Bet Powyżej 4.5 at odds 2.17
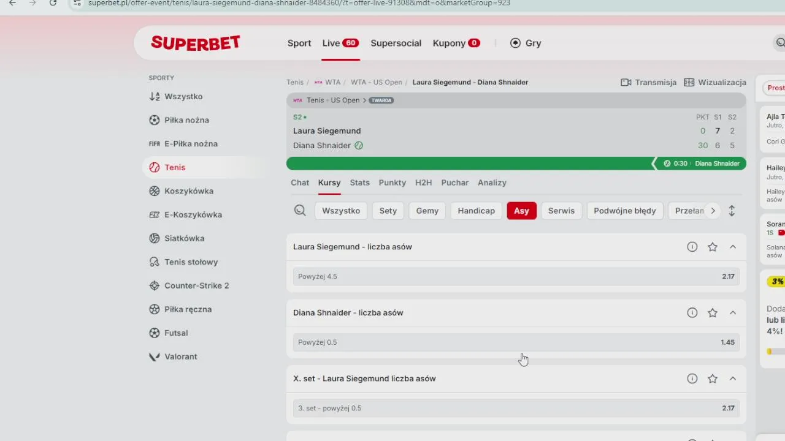785x441 pixels. (516, 276)
